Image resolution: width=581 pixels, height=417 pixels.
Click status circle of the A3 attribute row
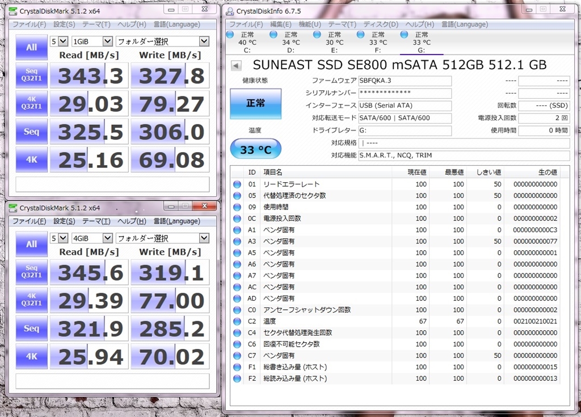coord(237,242)
